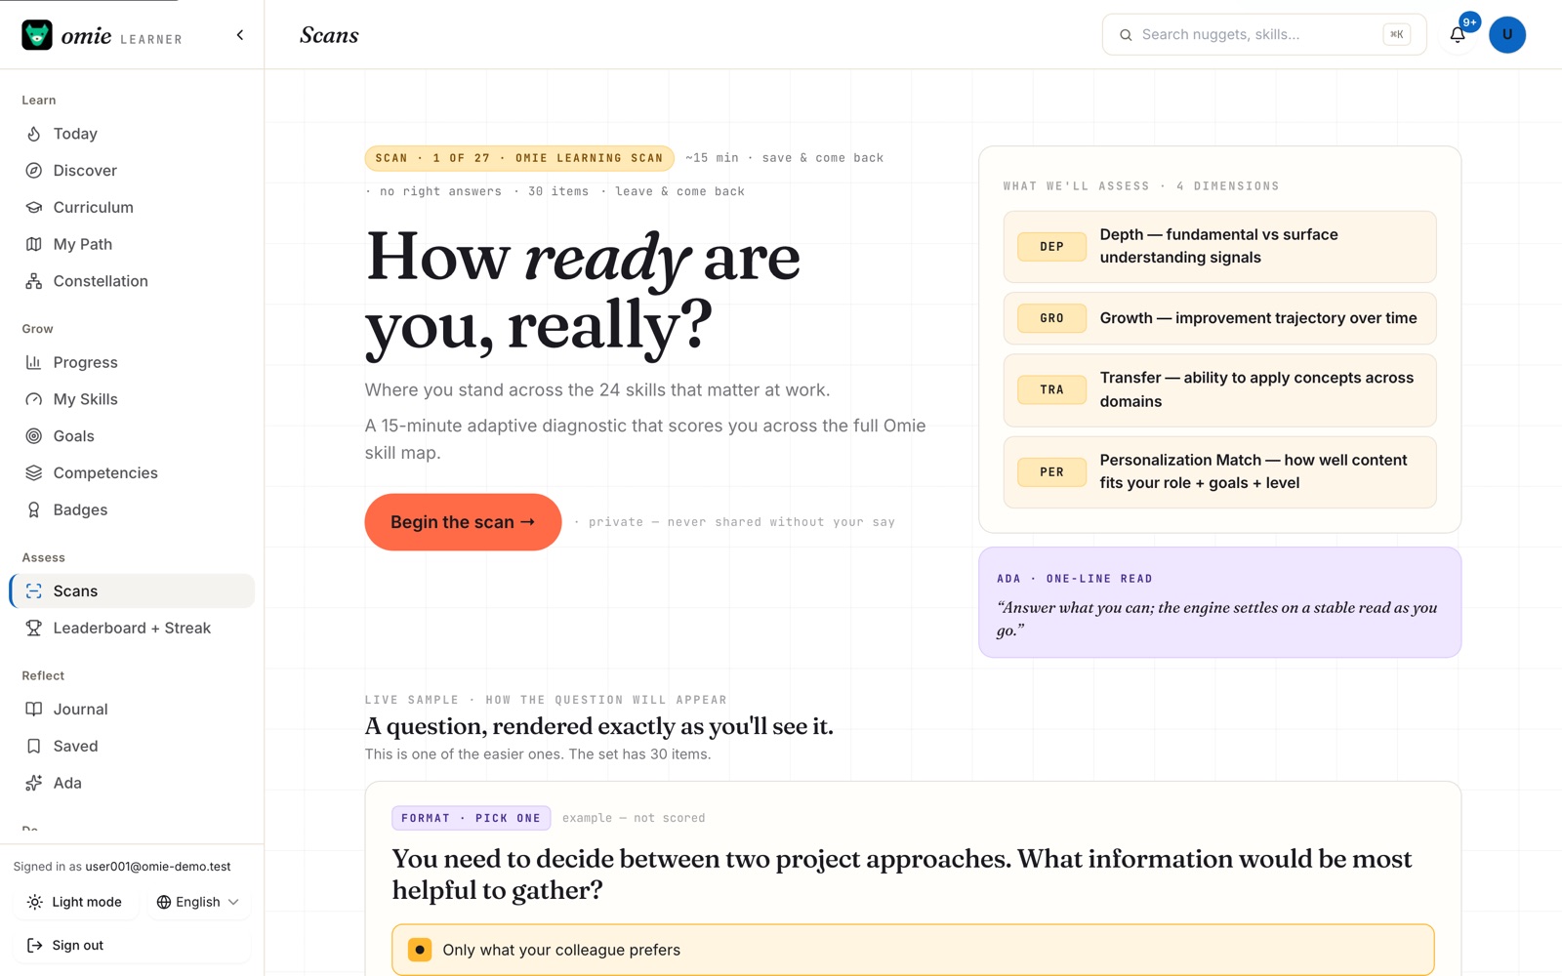Click the DEP tag
Screen dimensions: 1562x976
[x=1051, y=247]
